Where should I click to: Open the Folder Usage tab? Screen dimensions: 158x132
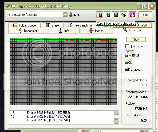(x=24, y=25)
